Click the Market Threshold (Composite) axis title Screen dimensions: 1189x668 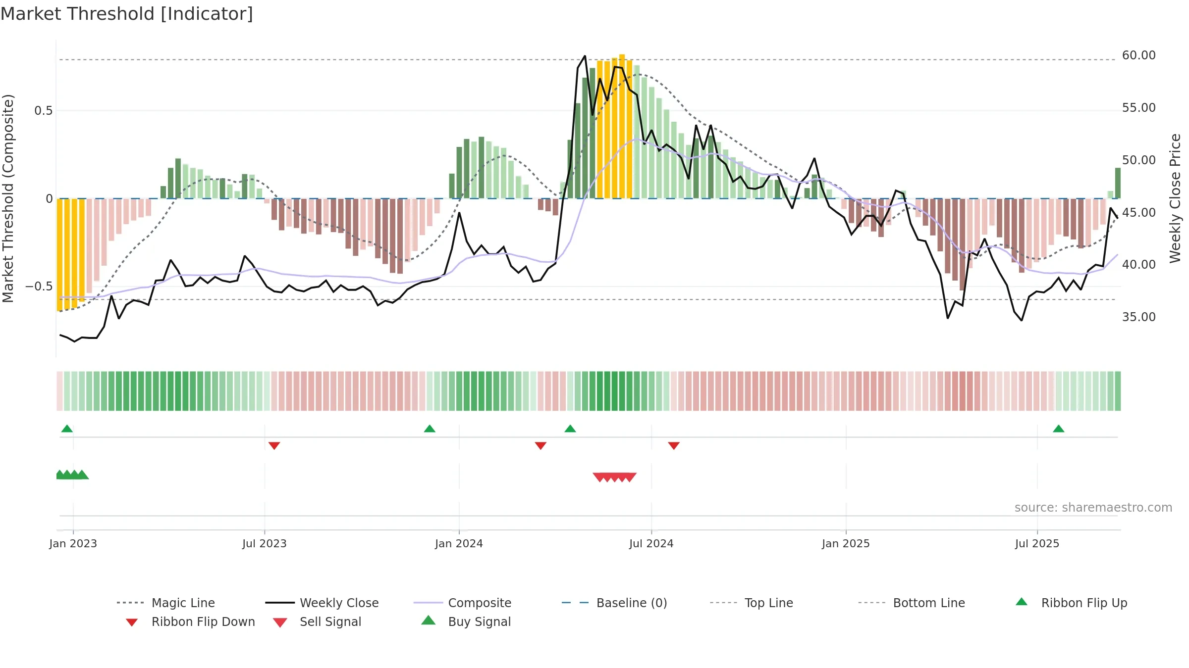tap(8, 198)
